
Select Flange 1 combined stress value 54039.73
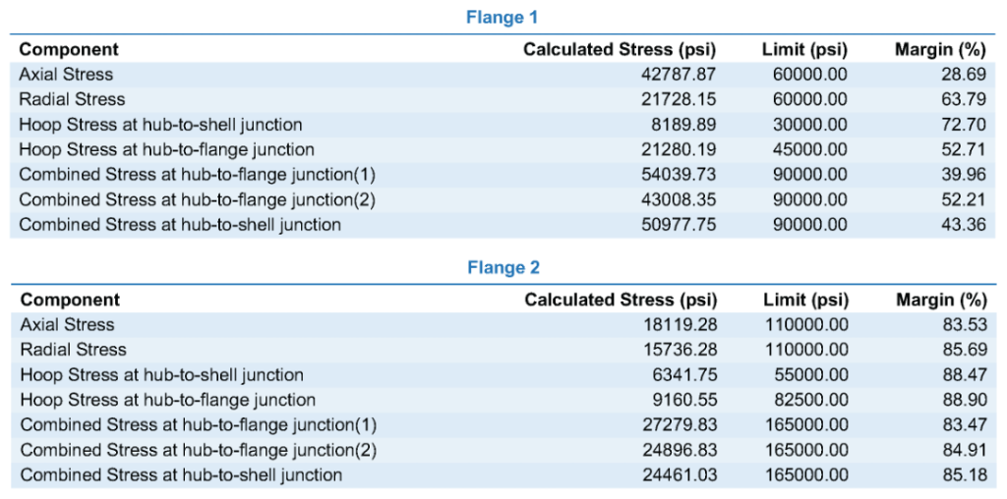point(679,175)
